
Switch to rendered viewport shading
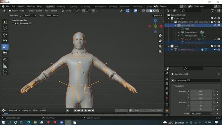(157, 11)
